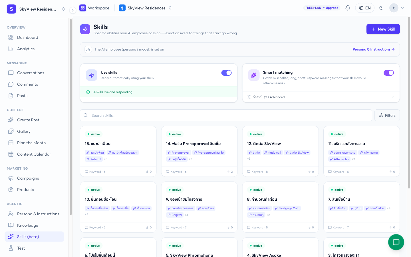Switch to dark mode with moon icon
The width and height of the screenshot is (411, 257).
click(x=381, y=8)
